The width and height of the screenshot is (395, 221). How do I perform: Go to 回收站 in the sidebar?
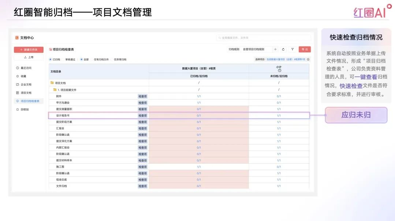tap(24, 109)
